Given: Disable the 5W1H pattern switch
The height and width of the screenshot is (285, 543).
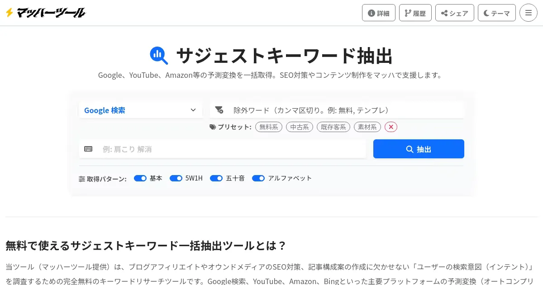Looking at the screenshot, I should pyautogui.click(x=176, y=178).
